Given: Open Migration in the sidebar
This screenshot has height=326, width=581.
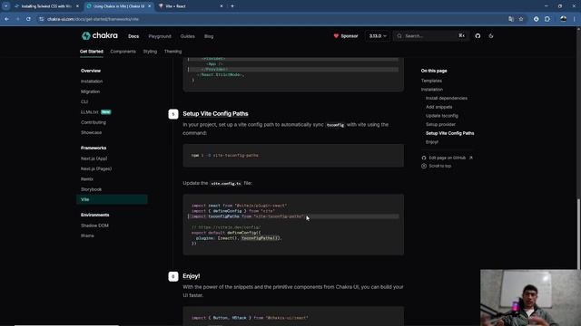Looking at the screenshot, I should point(91,91).
